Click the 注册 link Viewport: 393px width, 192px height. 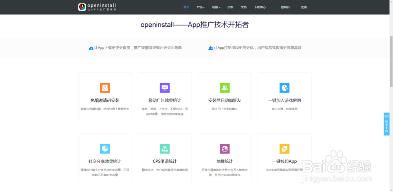(x=304, y=7)
